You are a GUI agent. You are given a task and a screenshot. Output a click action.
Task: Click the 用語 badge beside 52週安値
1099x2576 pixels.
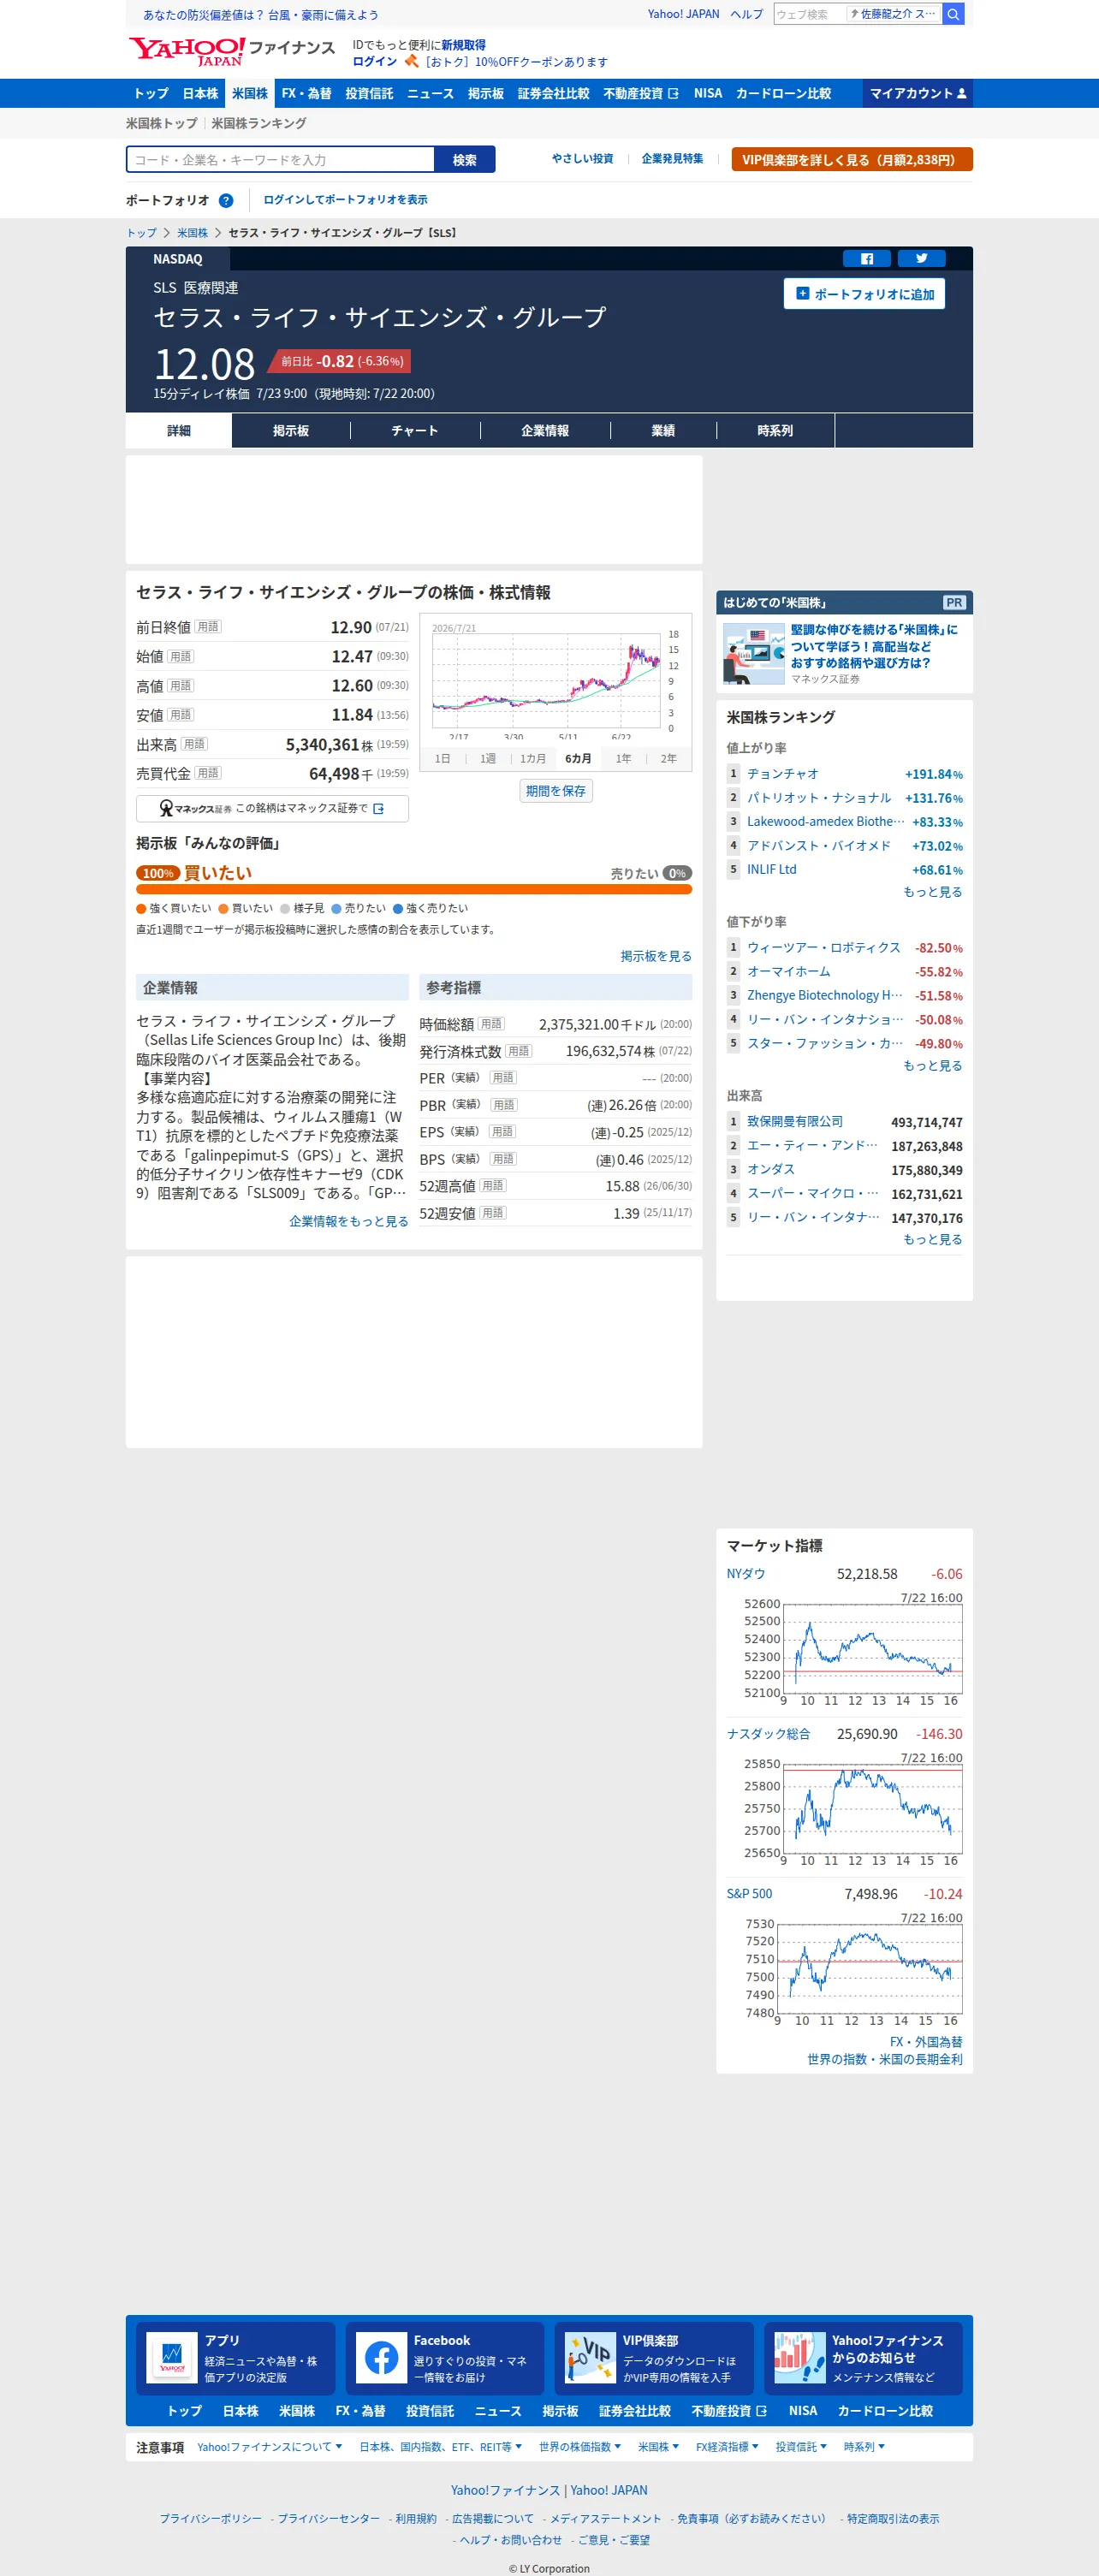(493, 1213)
